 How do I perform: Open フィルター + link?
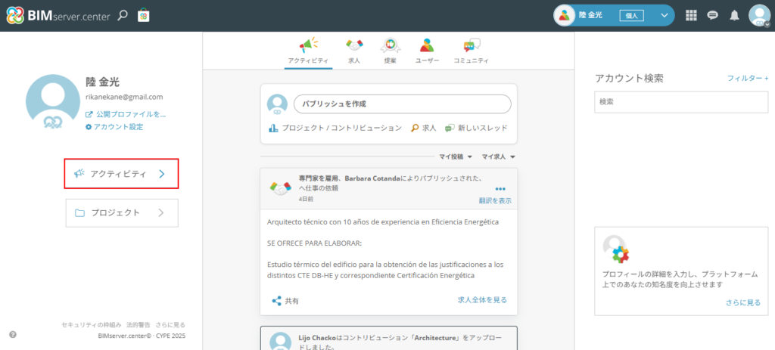pos(748,78)
